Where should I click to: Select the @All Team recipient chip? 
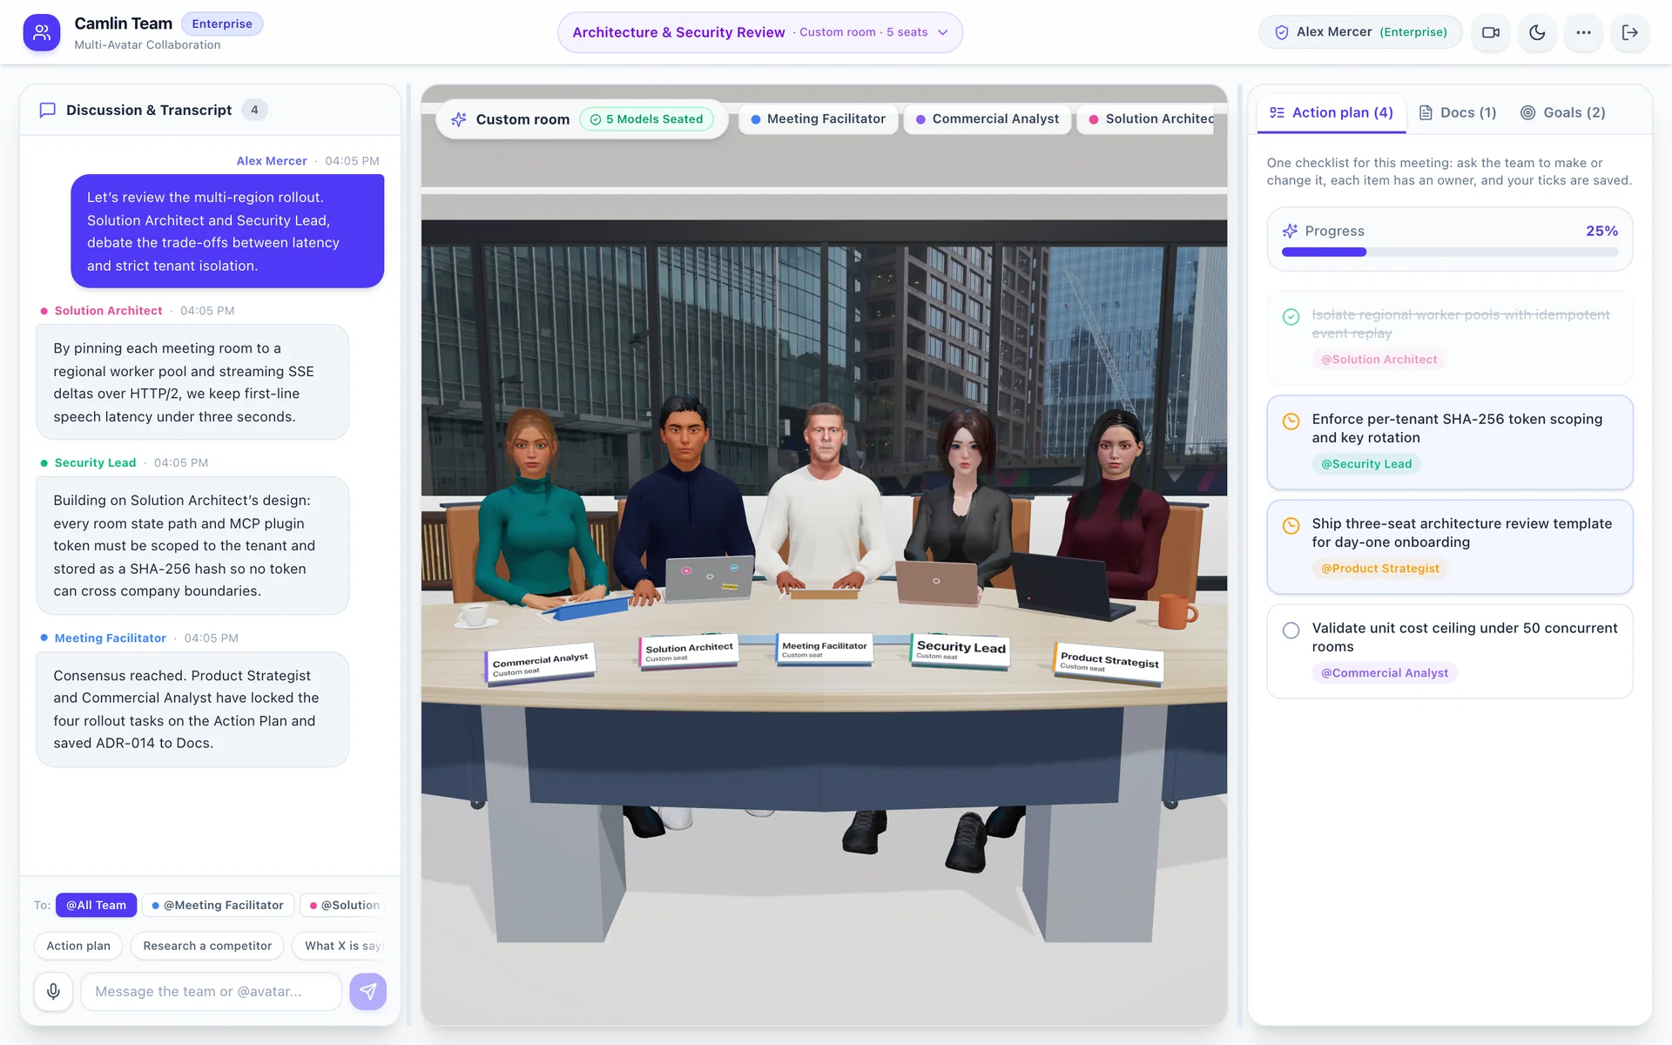pyautogui.click(x=96, y=905)
